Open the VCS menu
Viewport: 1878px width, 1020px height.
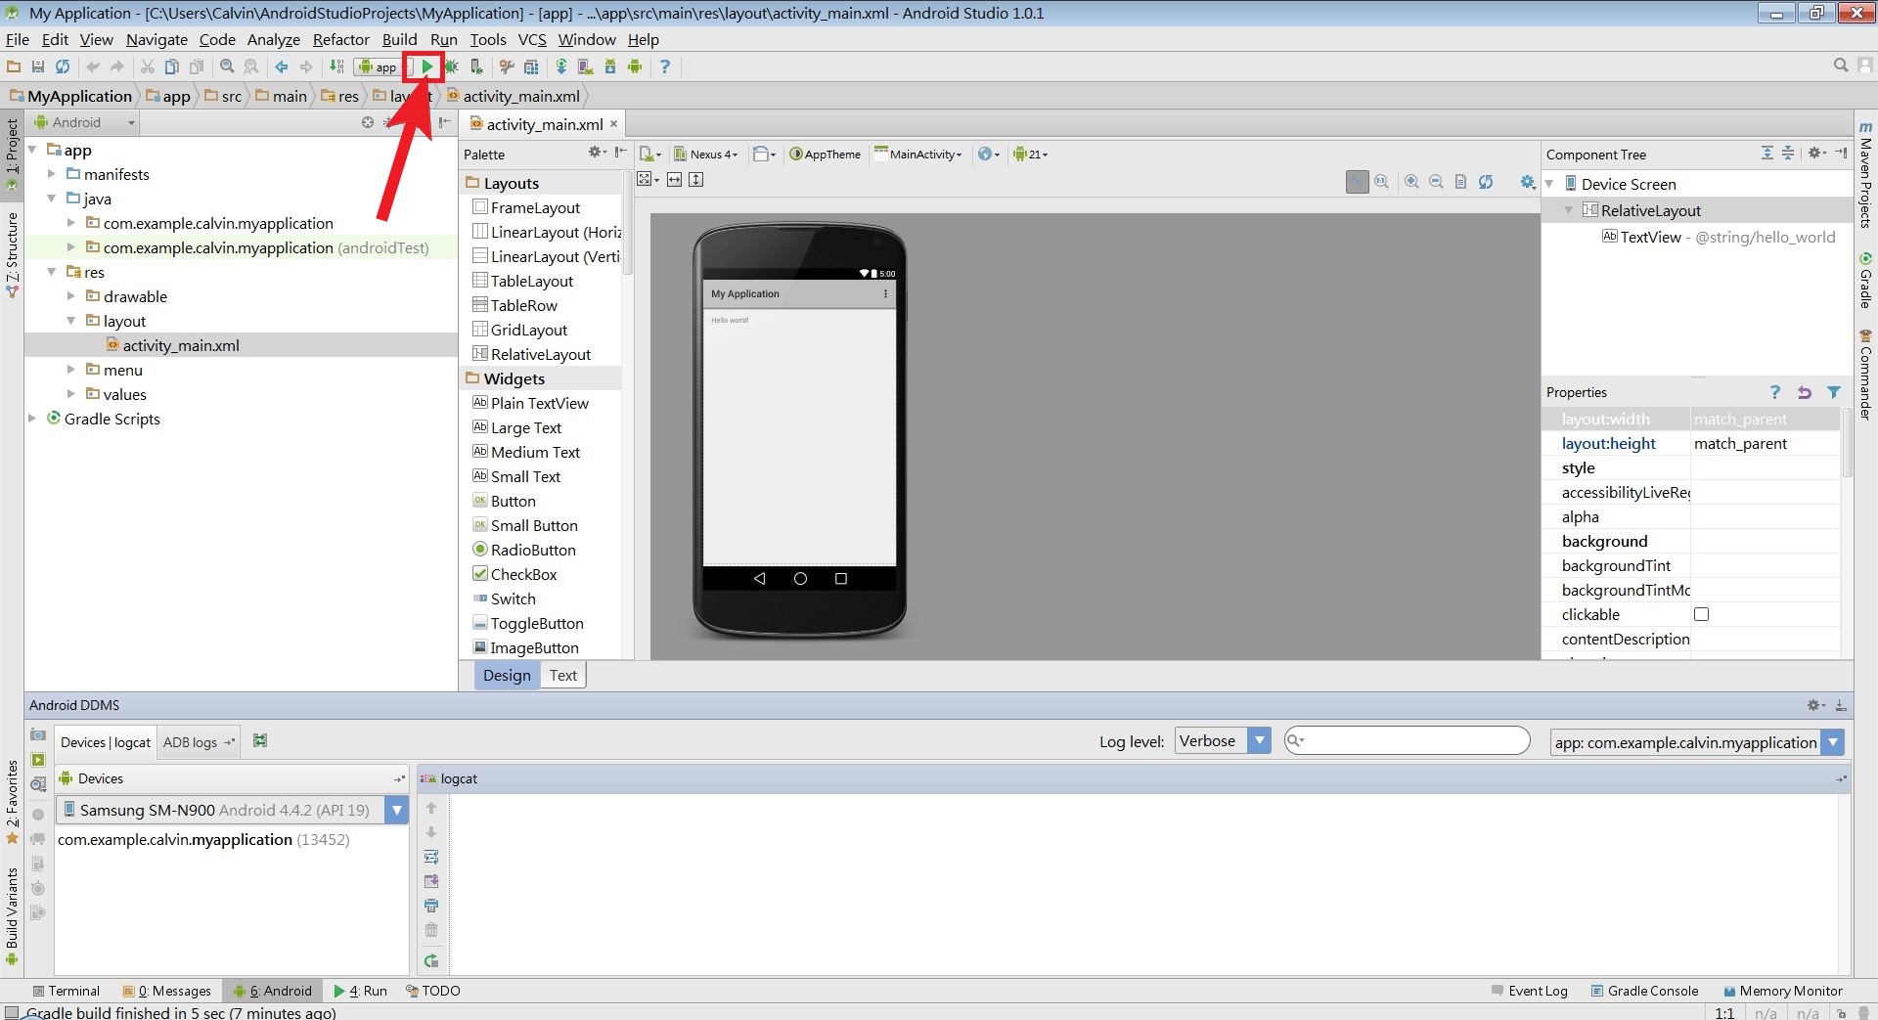532,39
